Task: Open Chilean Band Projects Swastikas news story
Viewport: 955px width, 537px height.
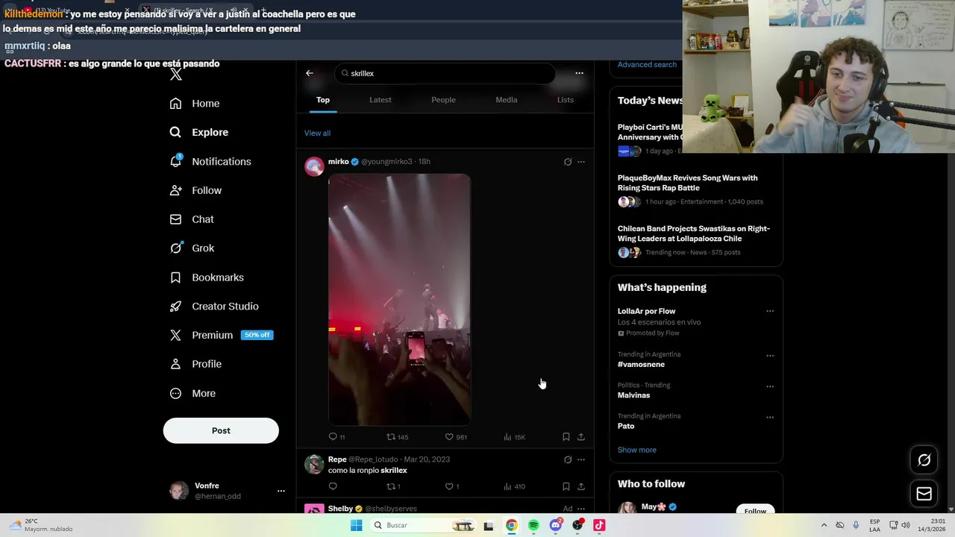Action: [695, 241]
